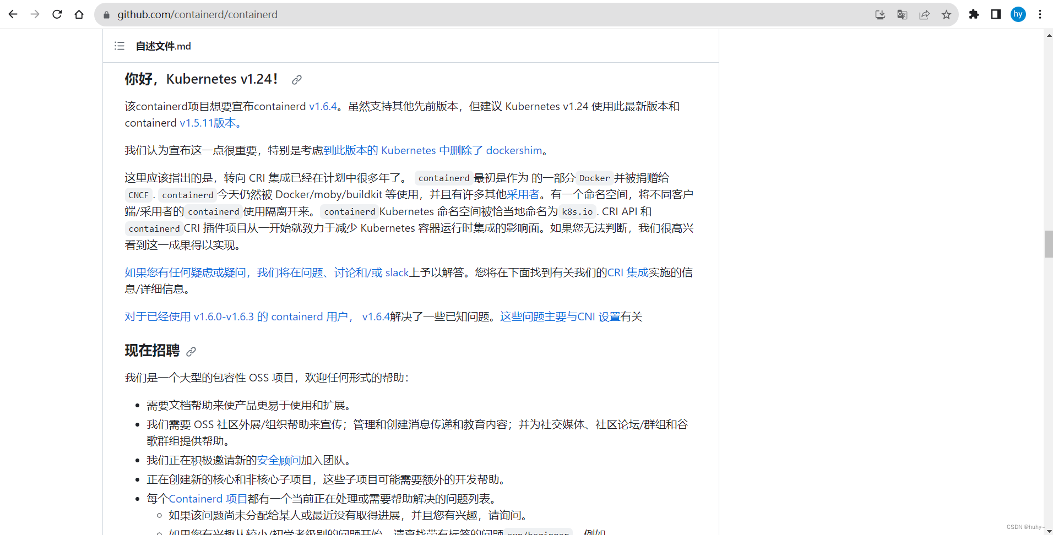Open the browser home page
The width and height of the screenshot is (1053, 535).
(79, 14)
